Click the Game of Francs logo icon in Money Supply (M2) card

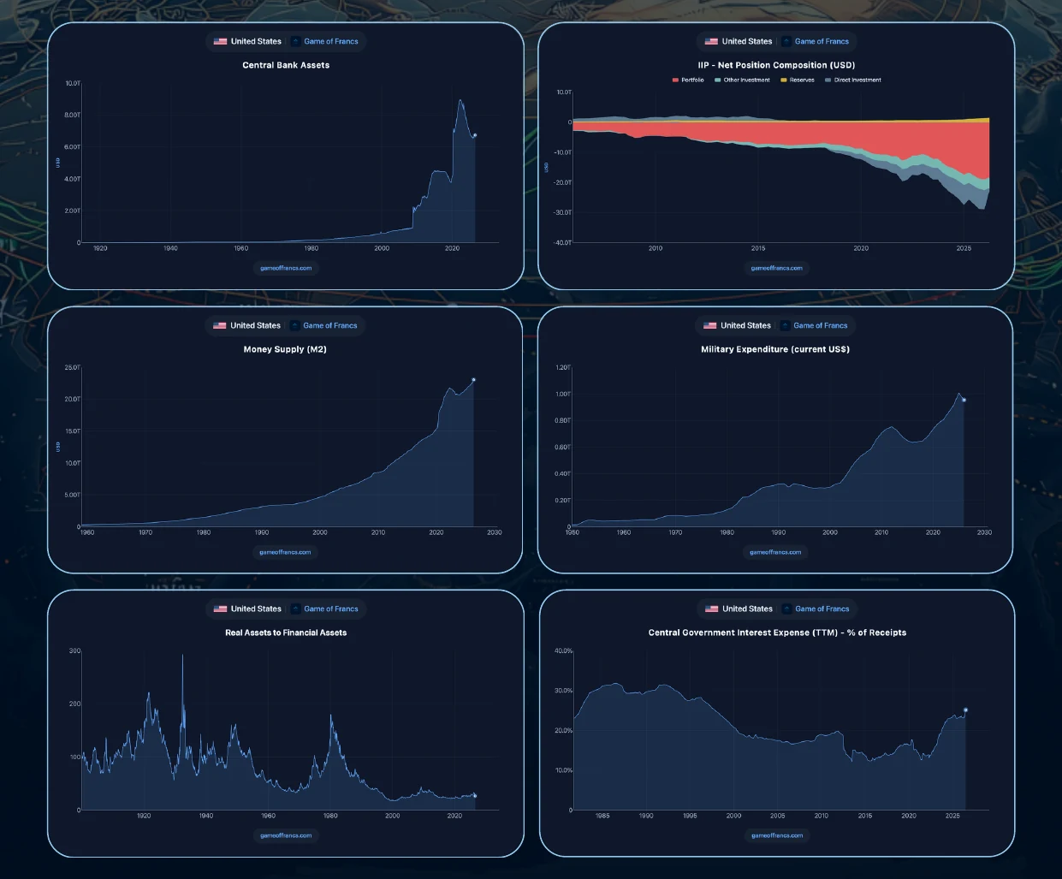tap(295, 325)
